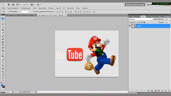Select the Rectangular Marquee tool
Screen dimensions: 171x96
coord(3,21)
